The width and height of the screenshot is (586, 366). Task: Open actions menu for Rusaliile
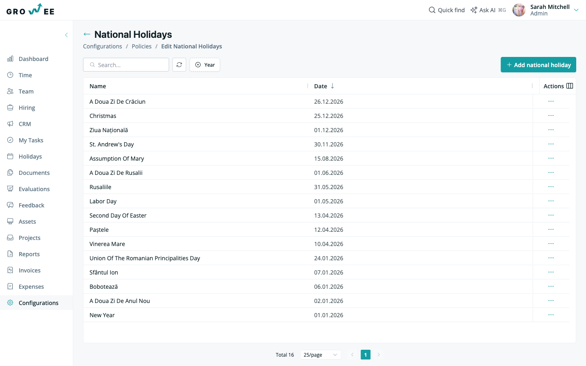551,187
